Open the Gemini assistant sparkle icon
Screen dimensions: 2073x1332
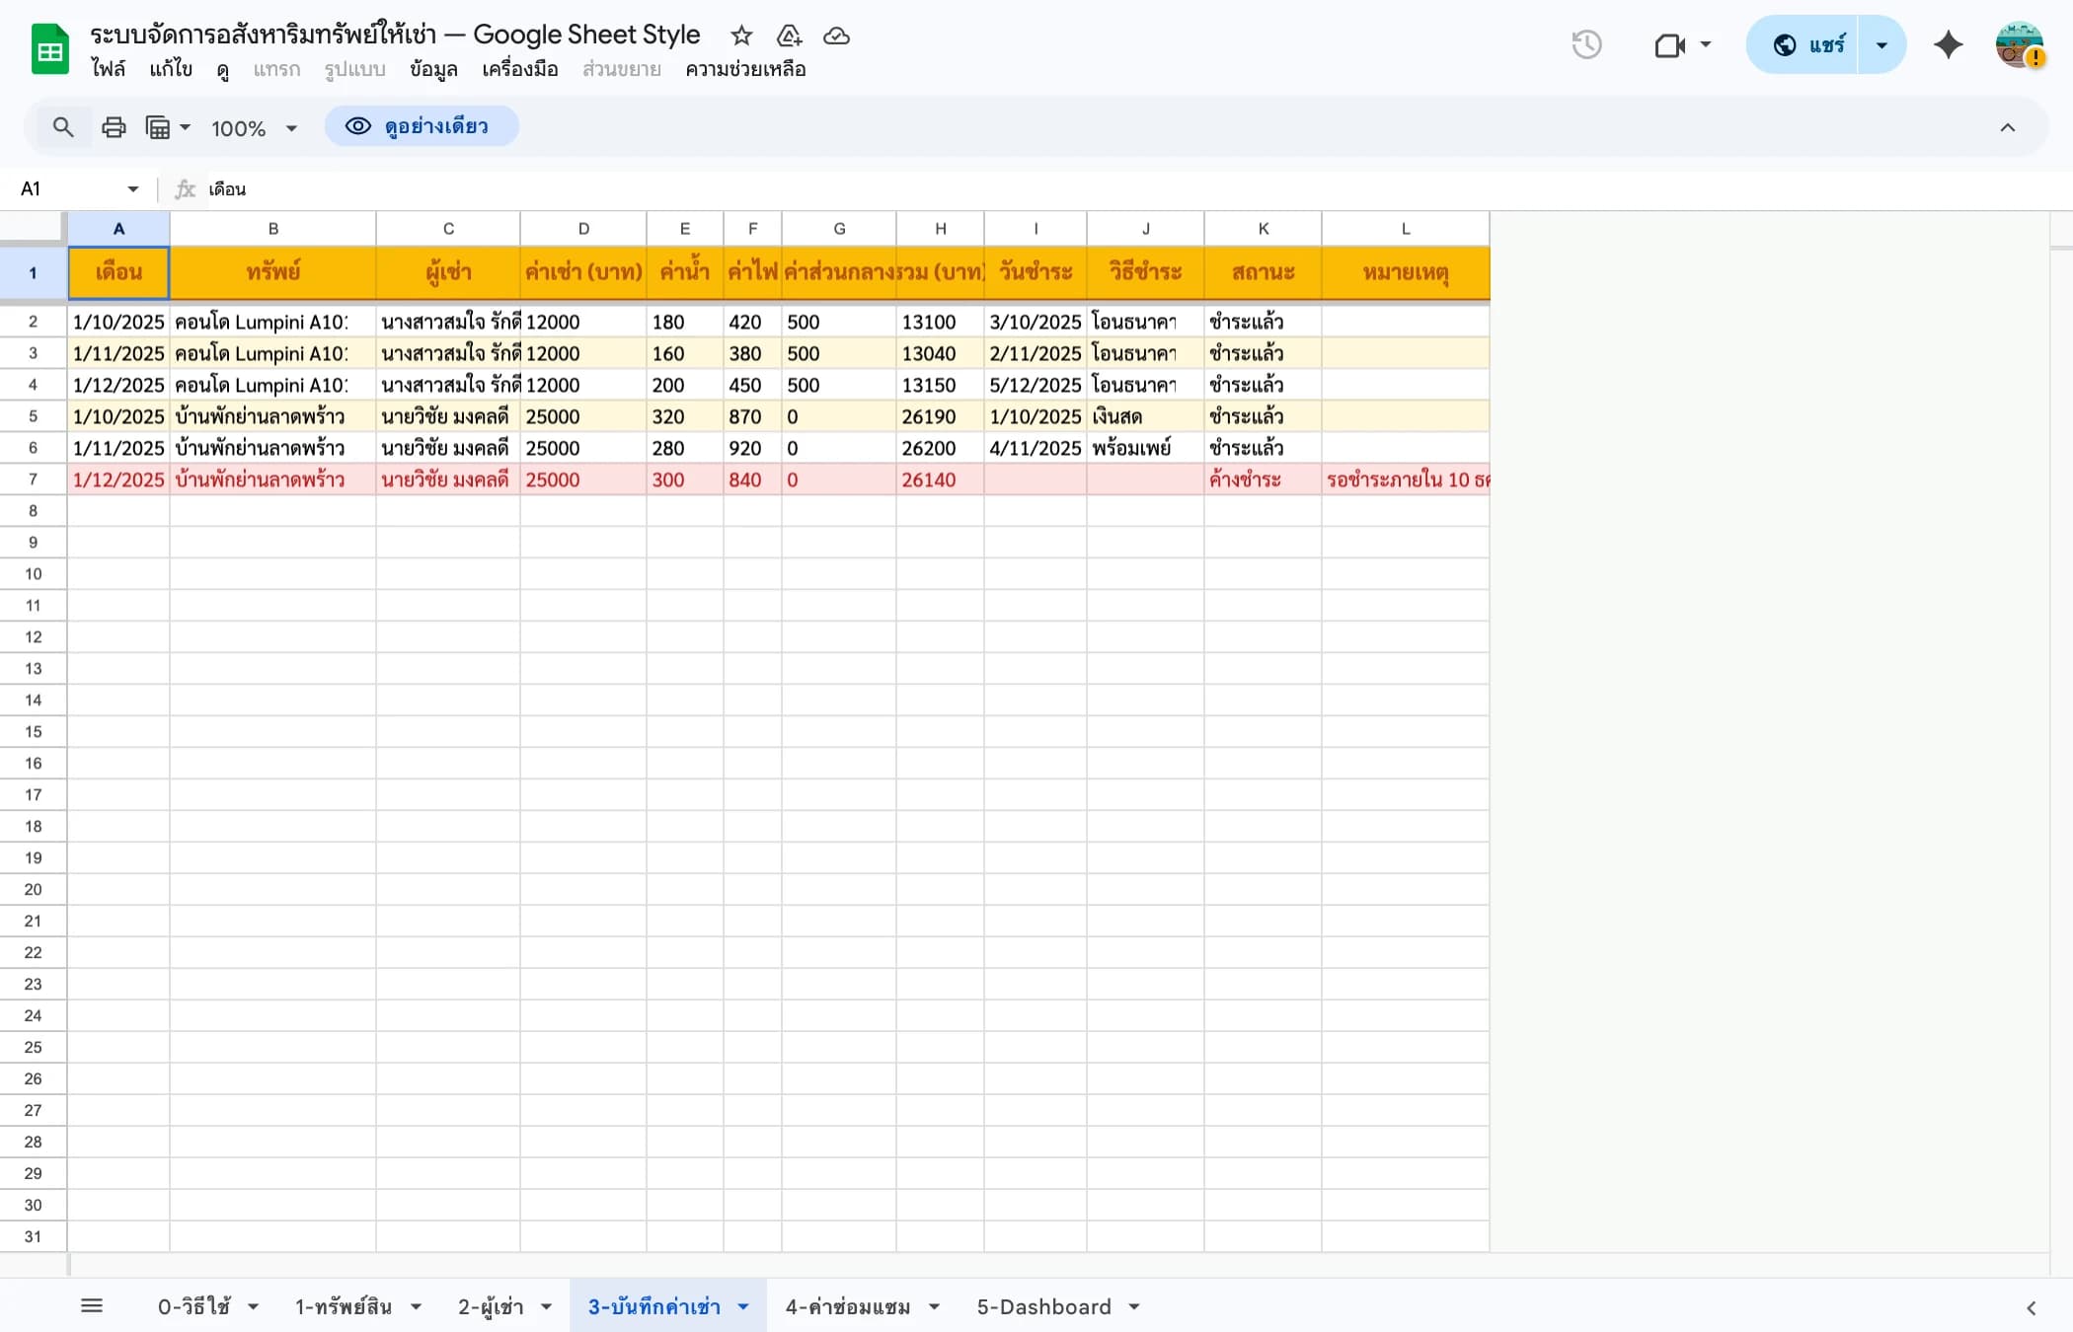click(x=1947, y=44)
